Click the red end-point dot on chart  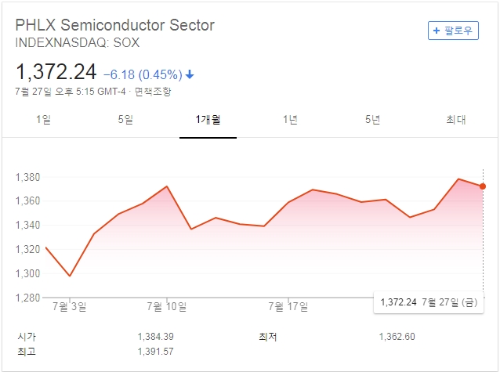[483, 186]
